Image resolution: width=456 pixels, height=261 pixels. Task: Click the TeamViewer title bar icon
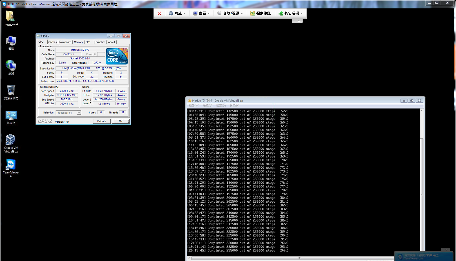4,4
